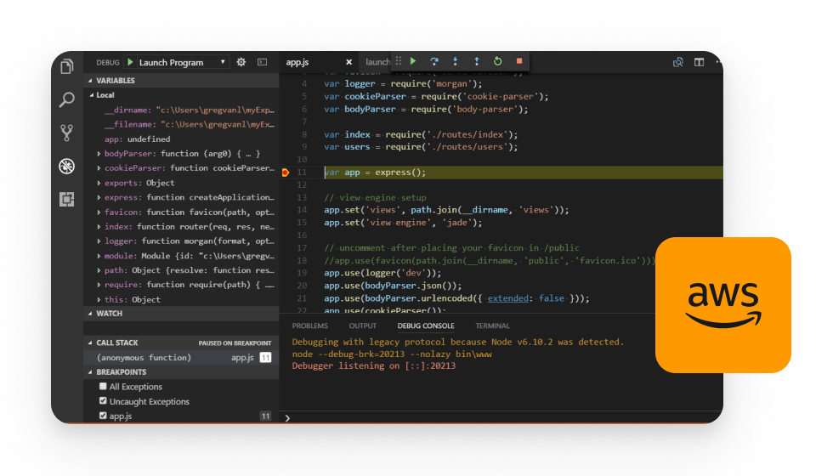
Task: Open the Search view in activity bar
Action: (66, 99)
